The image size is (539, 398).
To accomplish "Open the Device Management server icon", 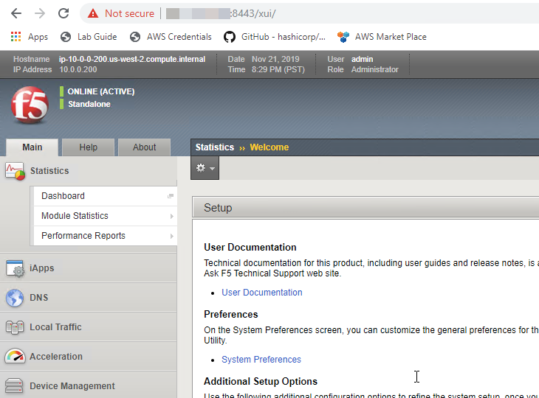I will [x=14, y=386].
